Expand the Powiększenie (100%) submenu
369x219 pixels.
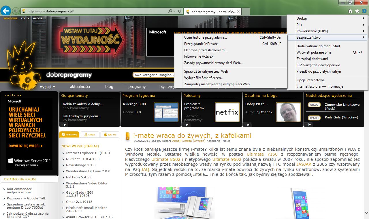(327, 31)
